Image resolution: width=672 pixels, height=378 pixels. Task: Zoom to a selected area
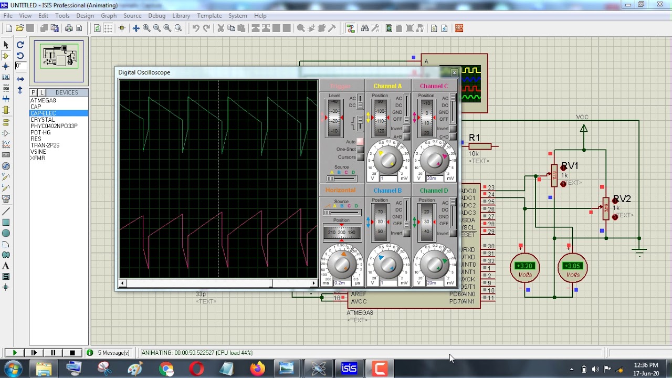178,28
